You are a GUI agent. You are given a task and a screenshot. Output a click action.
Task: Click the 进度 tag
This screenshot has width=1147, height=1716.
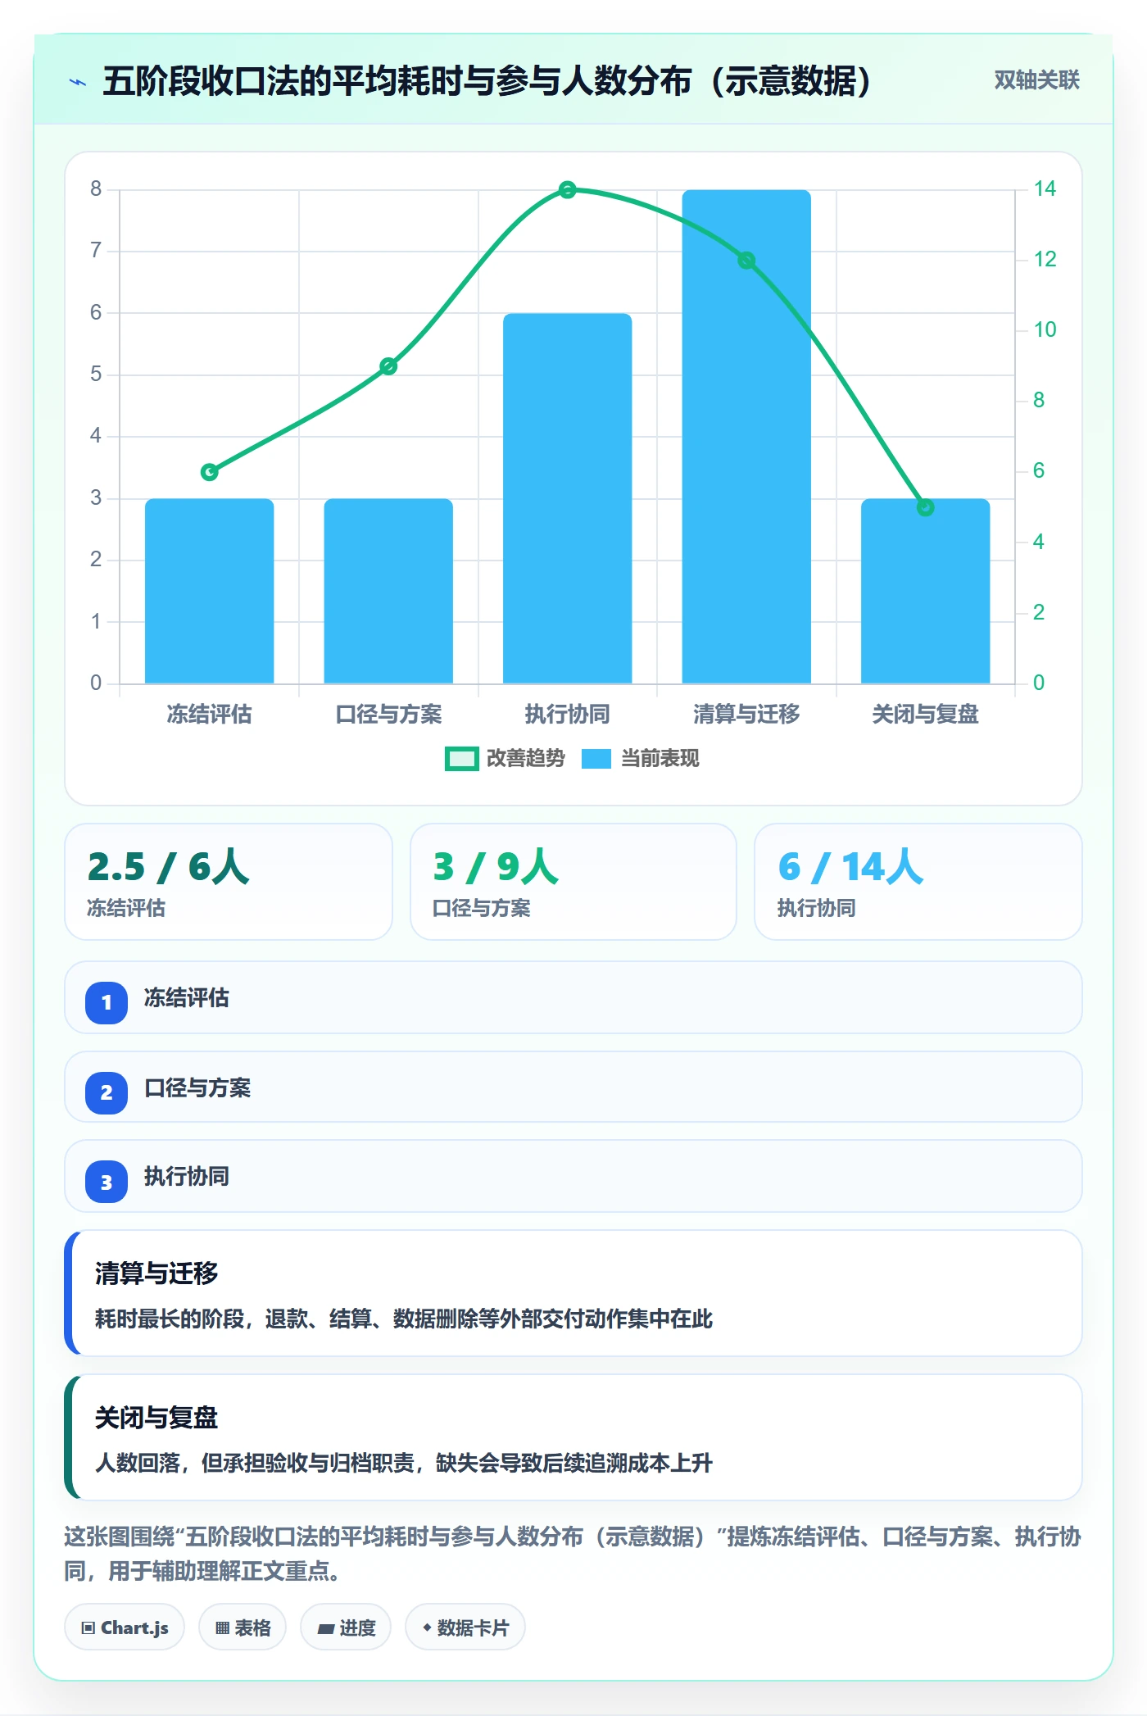[x=346, y=1627]
